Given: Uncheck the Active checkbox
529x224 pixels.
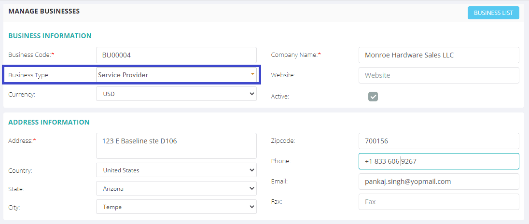Looking at the screenshot, I should pyautogui.click(x=373, y=97).
